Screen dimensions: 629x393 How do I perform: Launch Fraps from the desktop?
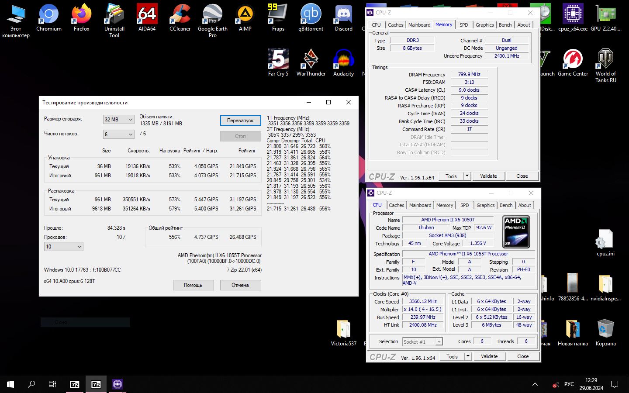click(278, 17)
